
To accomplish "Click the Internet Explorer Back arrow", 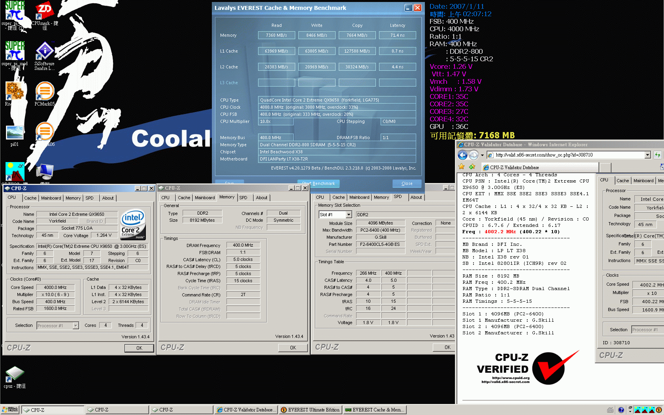I will pyautogui.click(x=462, y=155).
